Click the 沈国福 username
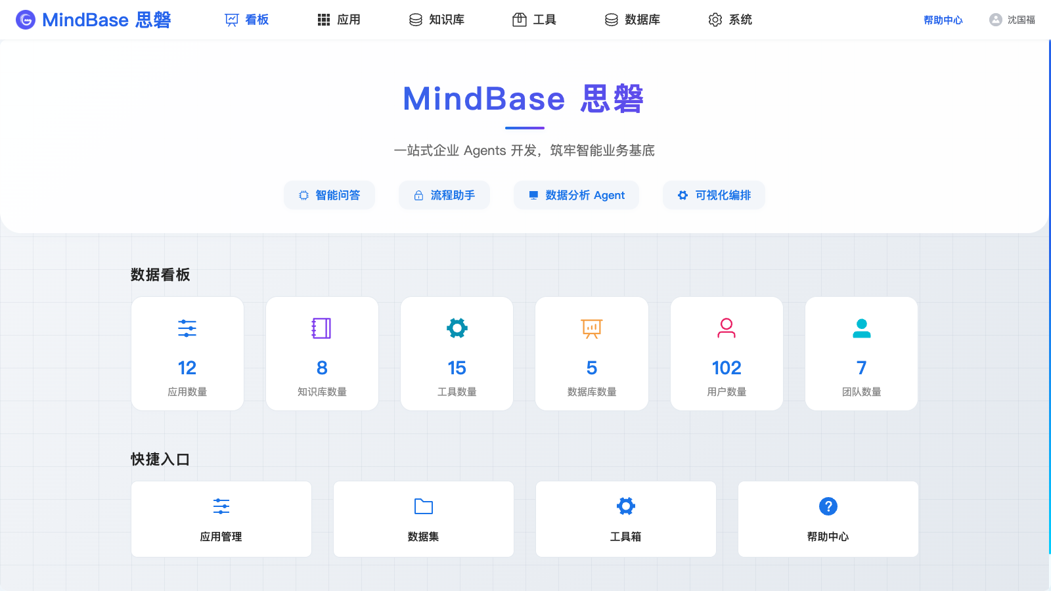Screen dimensions: 1051x591 (x=1021, y=20)
